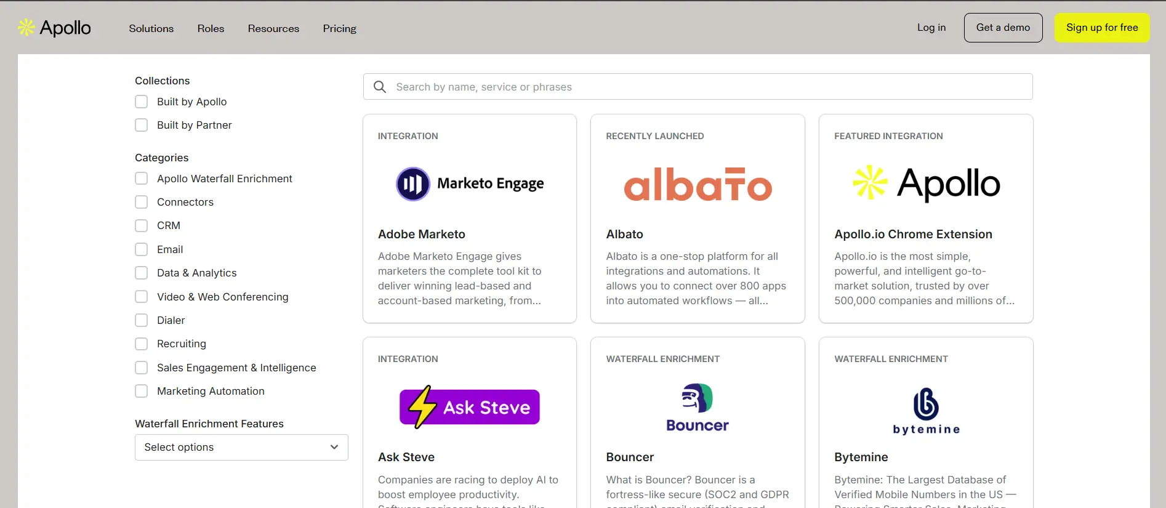Click the albato logo image

pos(698,184)
